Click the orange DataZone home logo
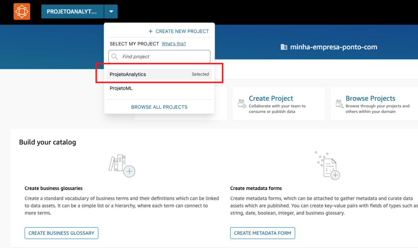Image resolution: width=418 pixels, height=248 pixels. click(22, 11)
